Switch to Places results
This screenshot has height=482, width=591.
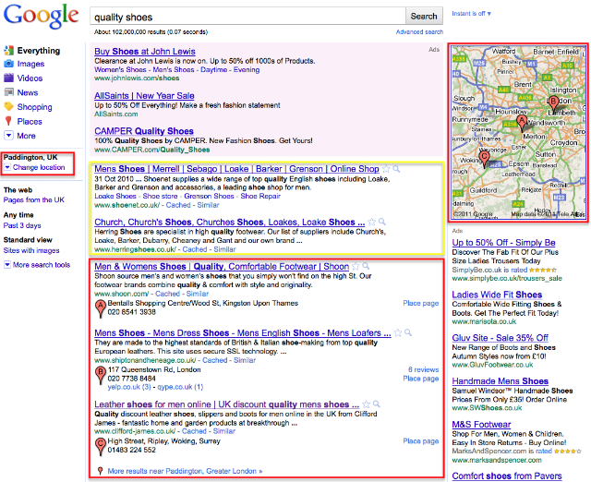tap(30, 121)
